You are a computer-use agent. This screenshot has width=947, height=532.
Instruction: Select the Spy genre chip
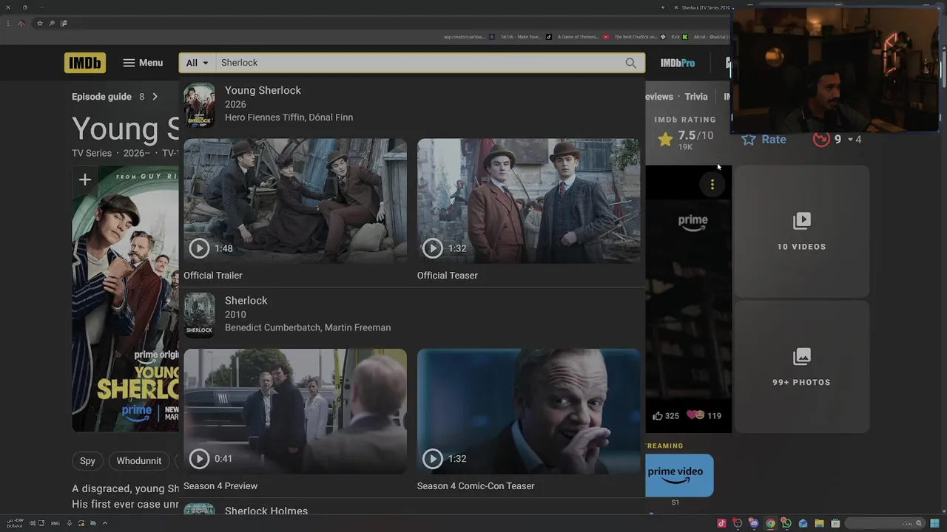point(87,461)
